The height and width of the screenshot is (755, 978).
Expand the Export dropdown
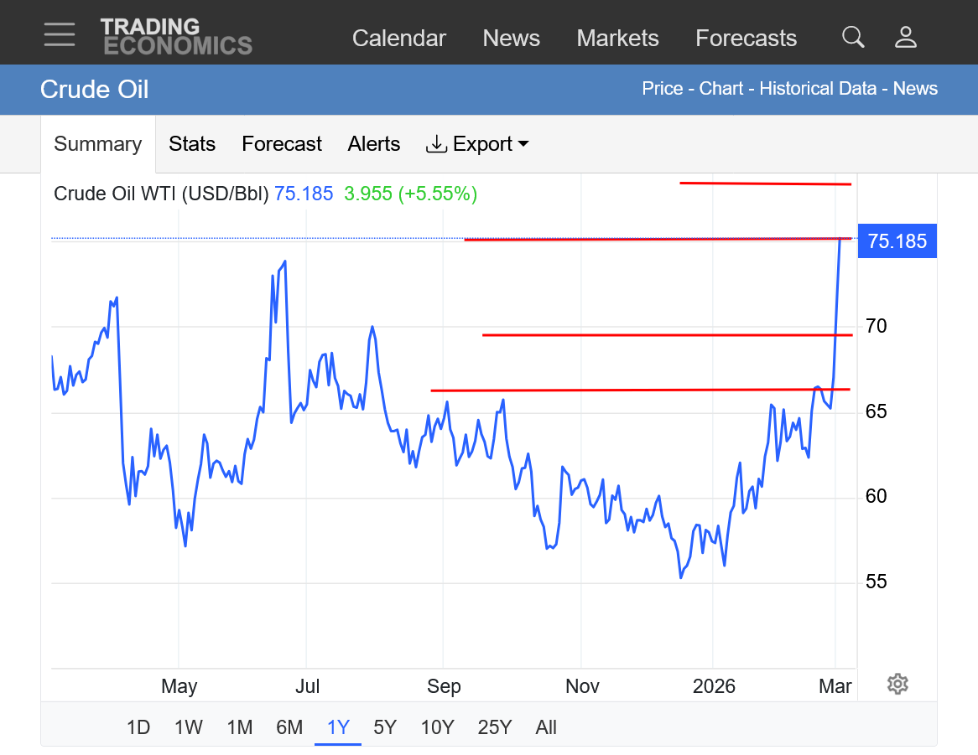[478, 144]
